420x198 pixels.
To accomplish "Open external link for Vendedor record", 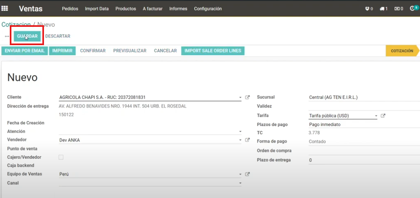I will pos(247,140).
